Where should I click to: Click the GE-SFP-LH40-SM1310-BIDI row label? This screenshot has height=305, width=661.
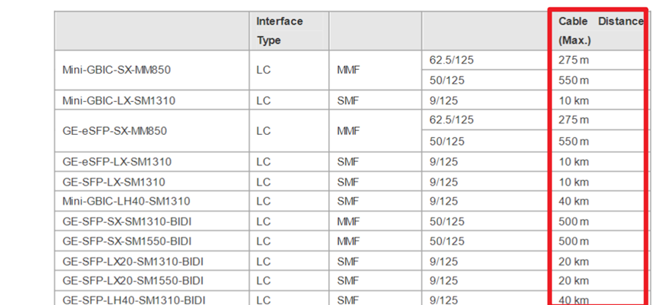pos(134,300)
